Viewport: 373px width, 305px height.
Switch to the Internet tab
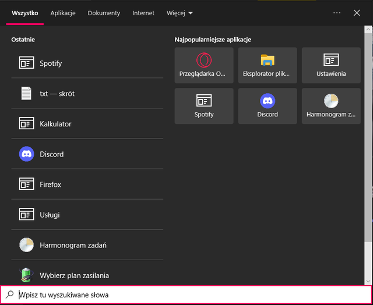click(143, 13)
